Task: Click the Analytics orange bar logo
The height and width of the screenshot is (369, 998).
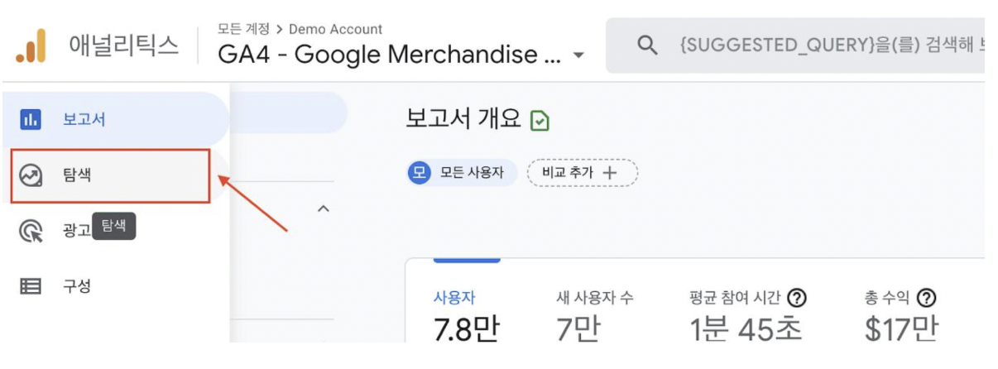Action: pos(31,46)
